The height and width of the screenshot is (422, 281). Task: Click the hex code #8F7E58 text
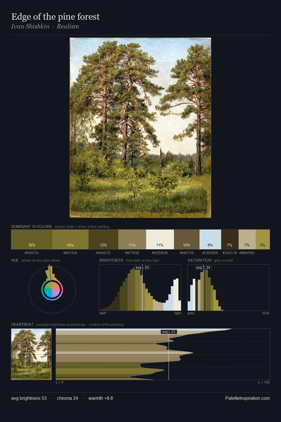(132, 253)
